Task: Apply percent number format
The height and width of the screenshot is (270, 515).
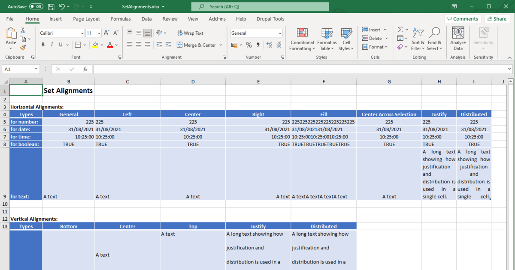Action: pyautogui.click(x=248, y=45)
